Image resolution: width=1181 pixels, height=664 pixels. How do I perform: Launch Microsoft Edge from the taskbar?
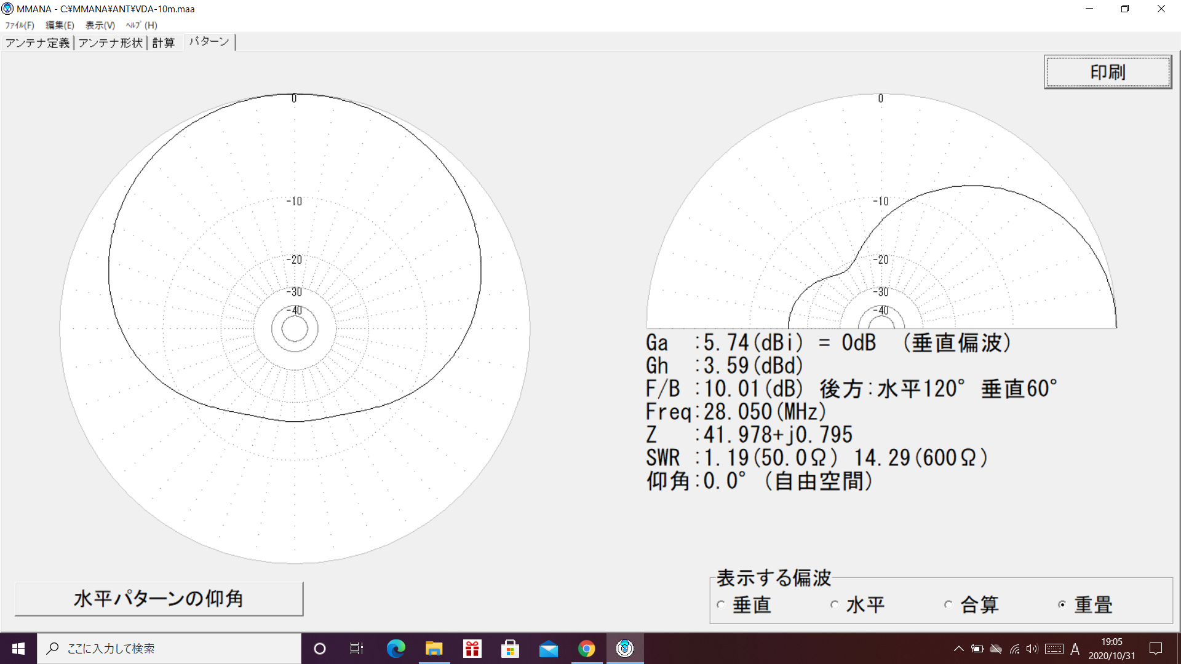396,648
